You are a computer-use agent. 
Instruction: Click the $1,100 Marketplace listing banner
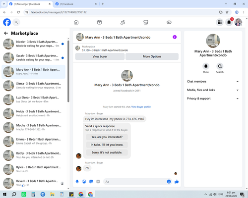(x=127, y=49)
